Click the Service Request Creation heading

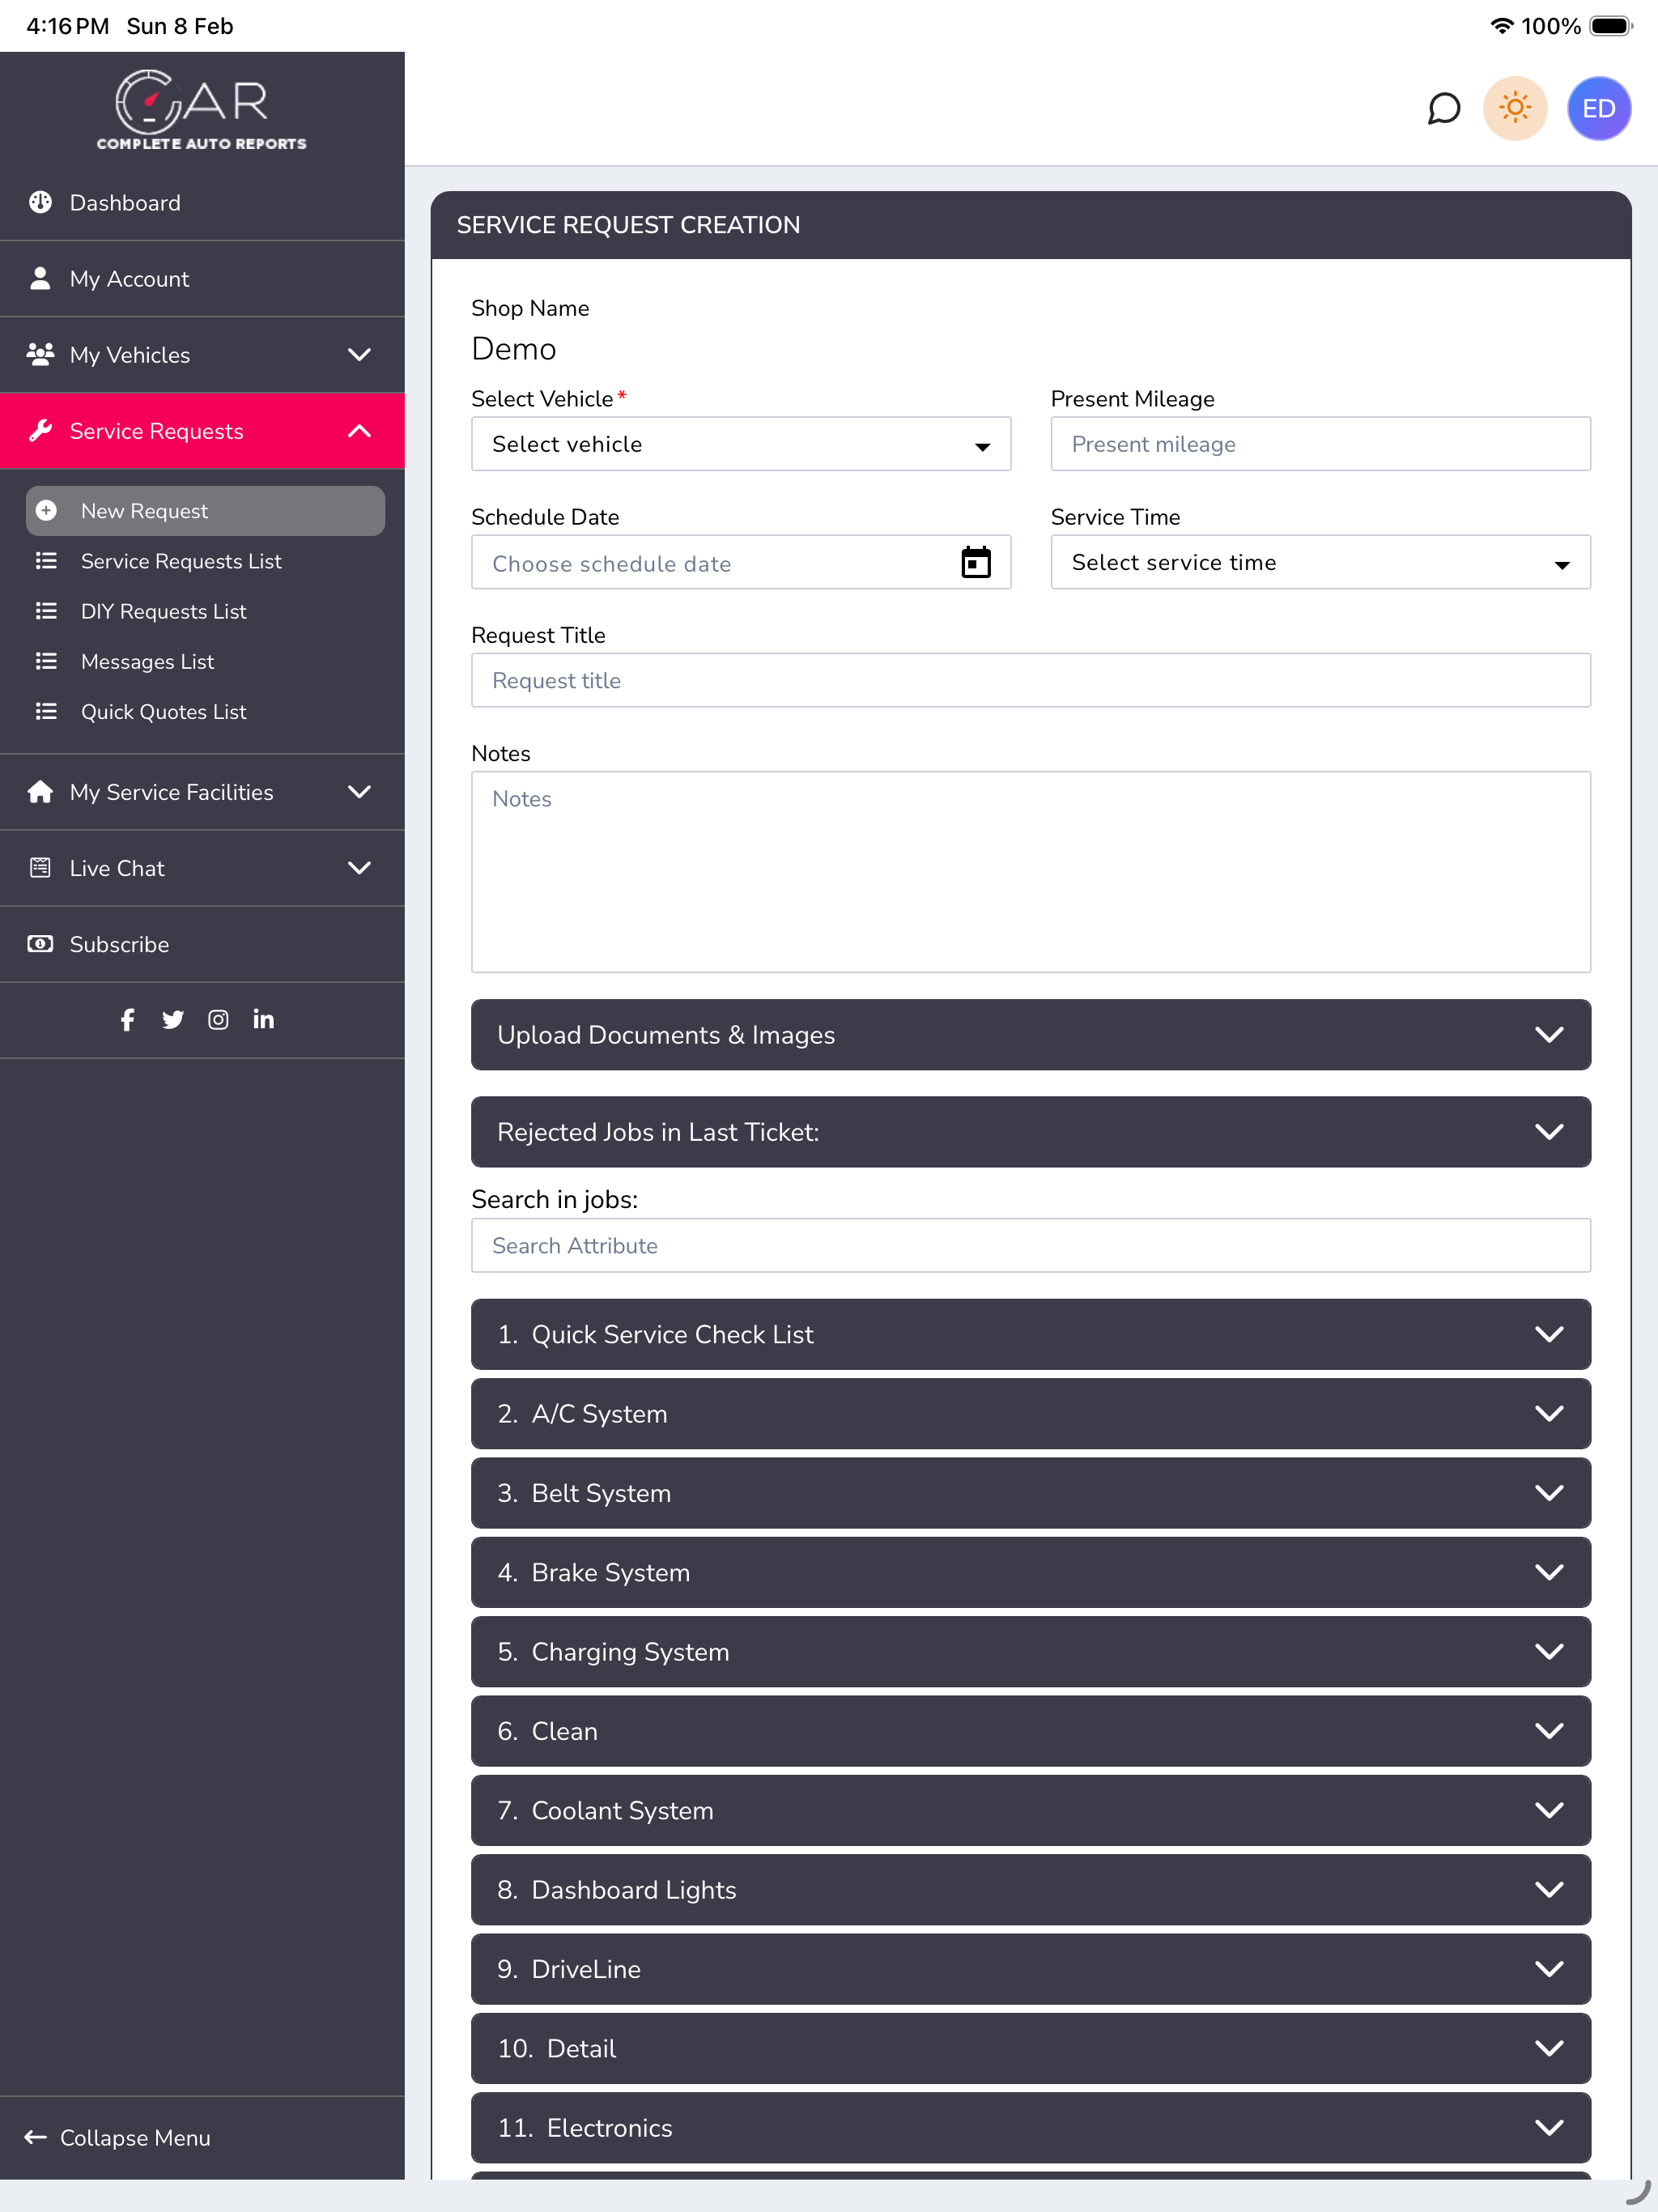pyautogui.click(x=628, y=225)
